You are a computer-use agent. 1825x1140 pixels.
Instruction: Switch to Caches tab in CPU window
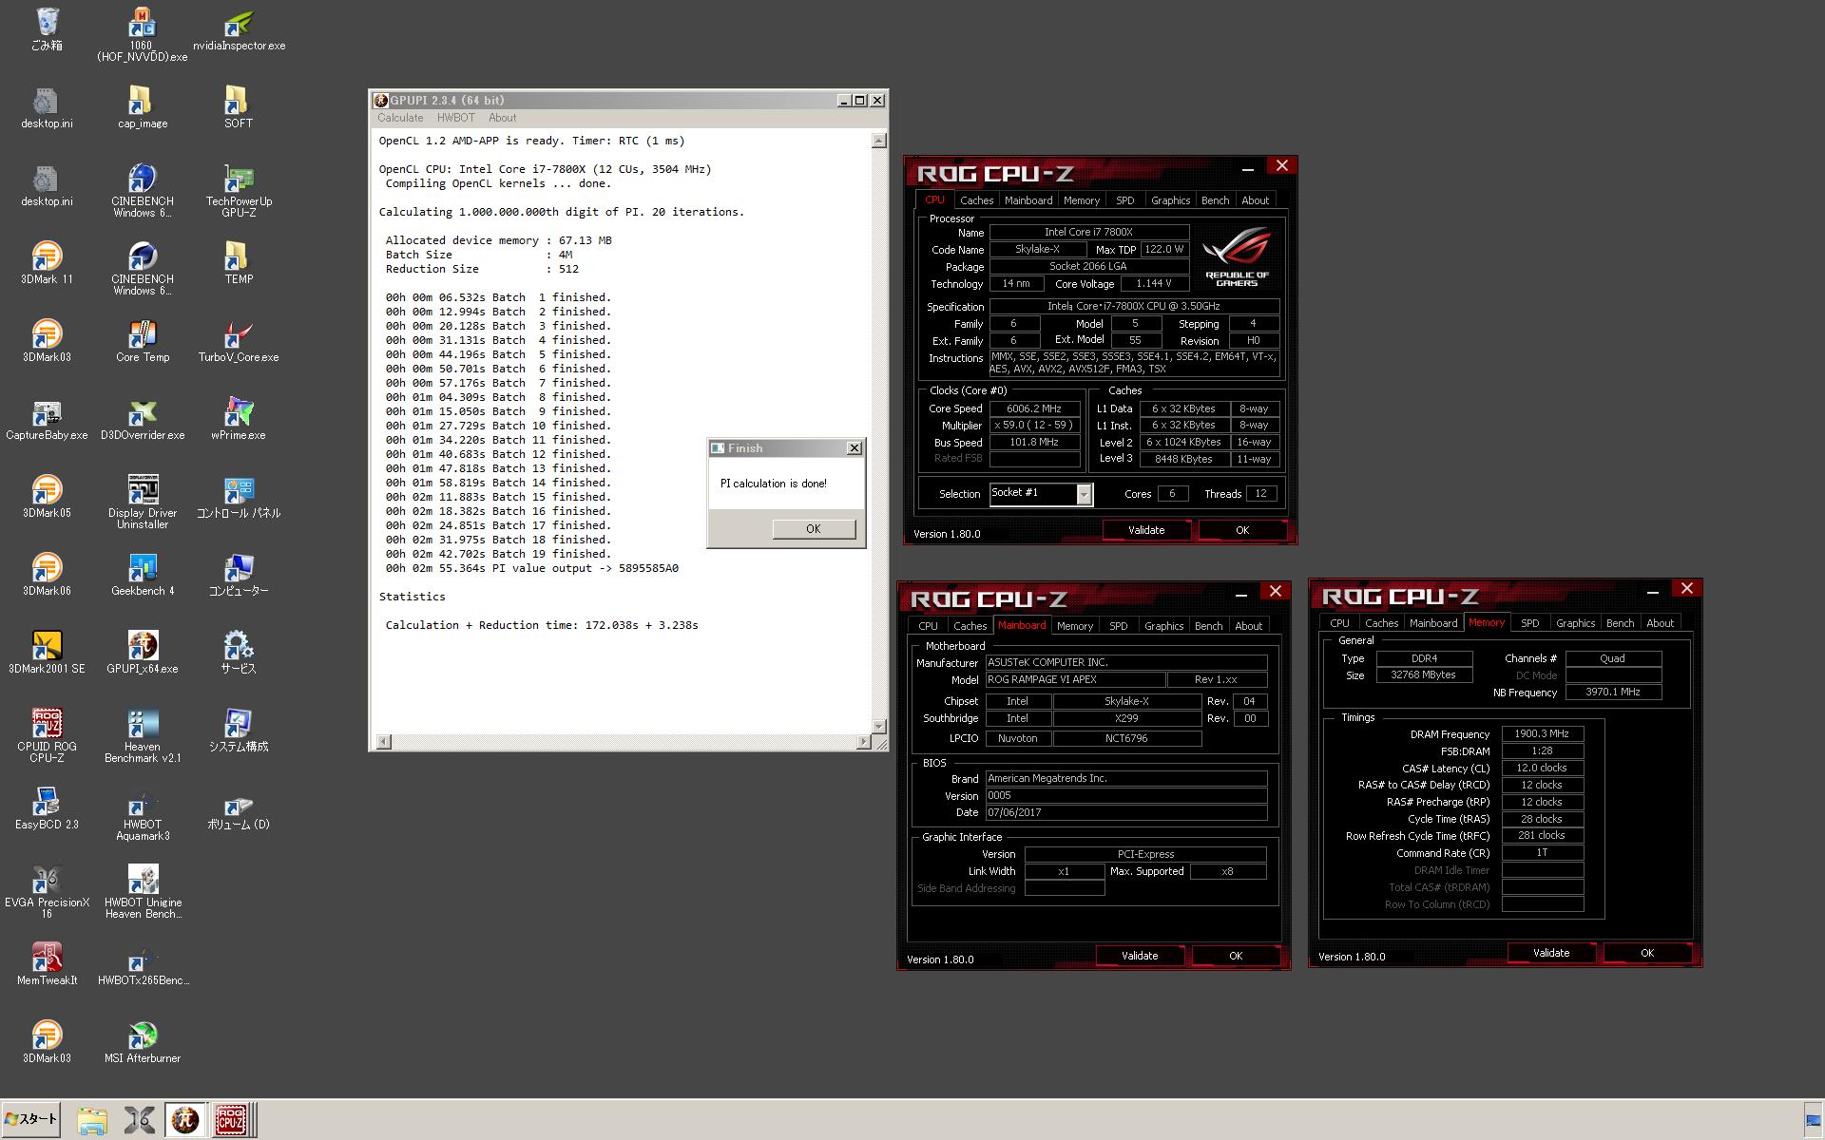[x=976, y=200]
